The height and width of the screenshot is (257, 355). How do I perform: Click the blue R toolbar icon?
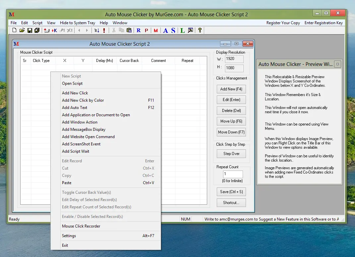pyautogui.click(x=139, y=30)
